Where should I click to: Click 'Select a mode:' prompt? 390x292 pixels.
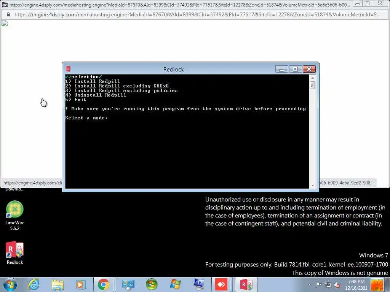[86, 118]
